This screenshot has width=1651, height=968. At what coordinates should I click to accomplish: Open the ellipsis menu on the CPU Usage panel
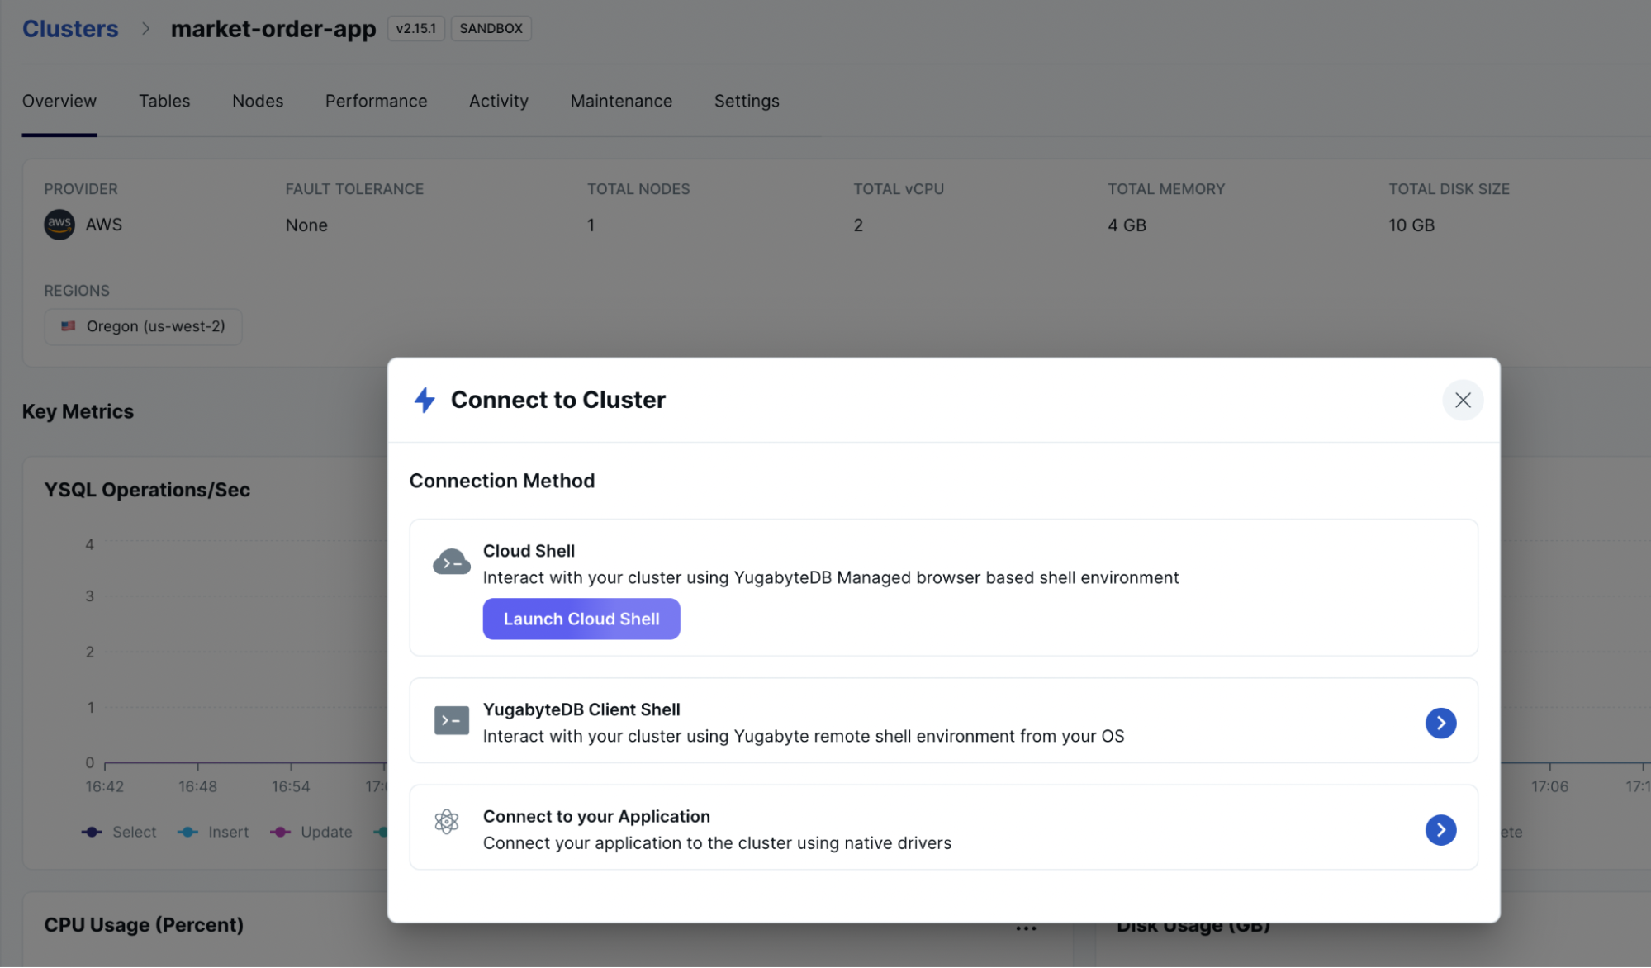click(x=1025, y=927)
